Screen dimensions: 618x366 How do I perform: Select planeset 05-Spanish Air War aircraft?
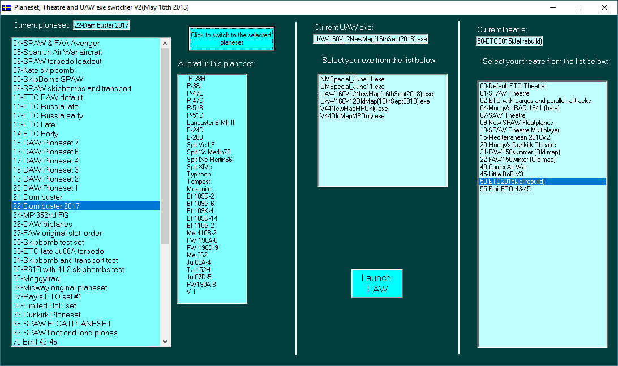(86, 53)
